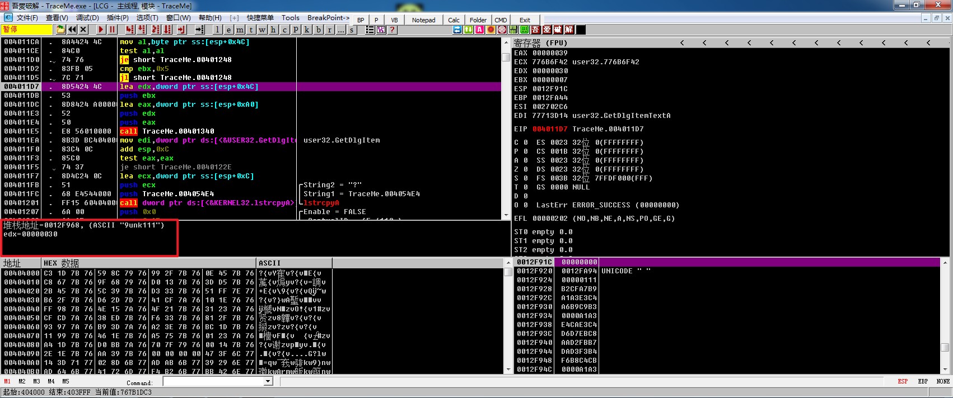Show CPU window using 'c' button
This screenshot has width=953, height=398.
tap(284, 30)
